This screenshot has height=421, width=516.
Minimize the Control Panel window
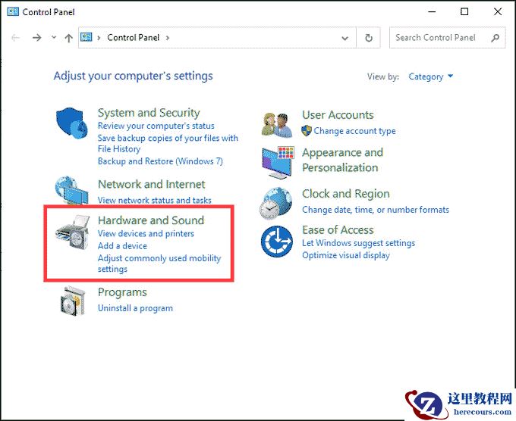[x=432, y=12]
